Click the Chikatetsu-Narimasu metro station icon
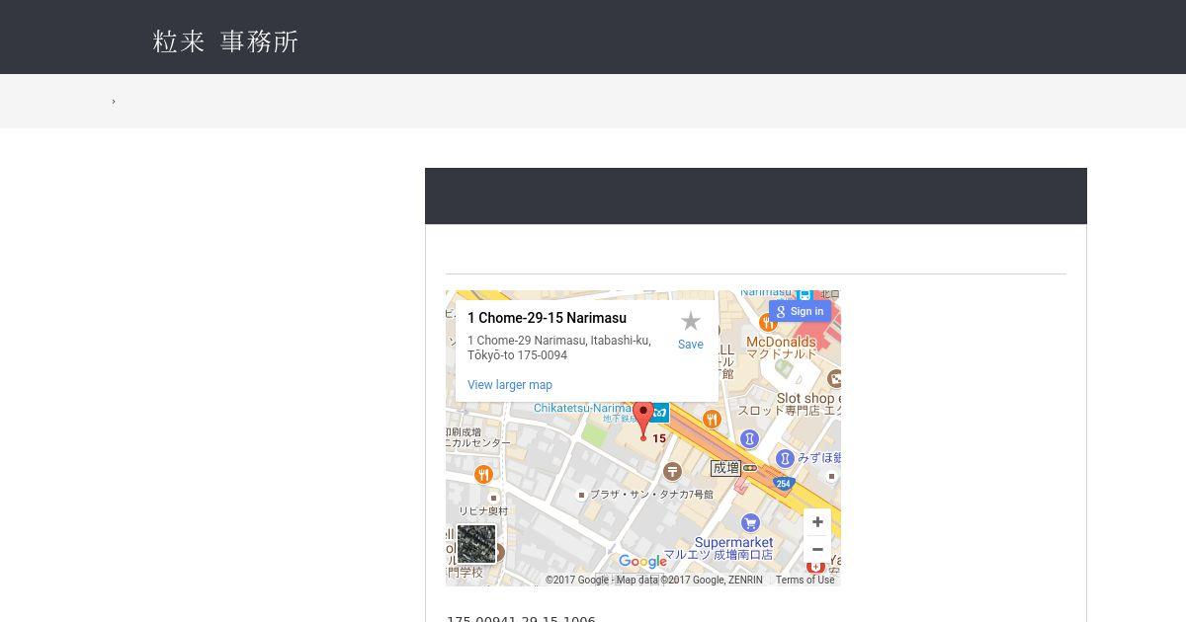The width and height of the screenshot is (1186, 622). pos(660,413)
